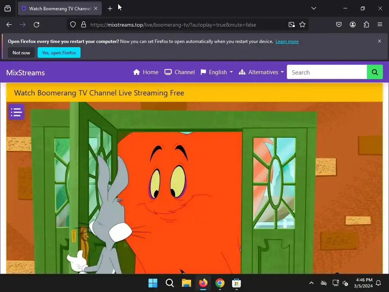Viewport: 389px width, 292px height.
Task: Show hidden system tray icons
Action: (x=312, y=283)
